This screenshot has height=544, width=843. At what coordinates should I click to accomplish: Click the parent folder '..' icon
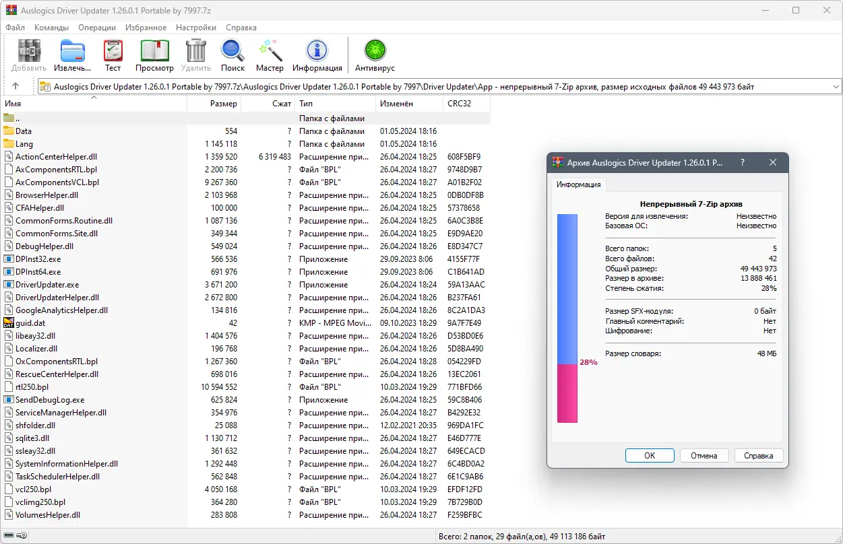pyautogui.click(x=9, y=118)
